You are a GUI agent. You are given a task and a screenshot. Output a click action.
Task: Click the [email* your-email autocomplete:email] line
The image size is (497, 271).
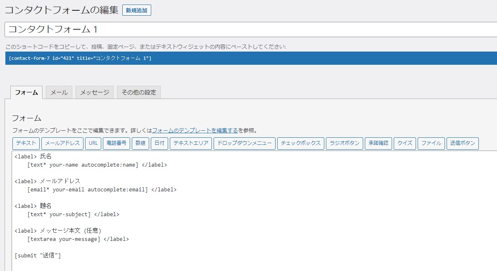pyautogui.click(x=102, y=189)
